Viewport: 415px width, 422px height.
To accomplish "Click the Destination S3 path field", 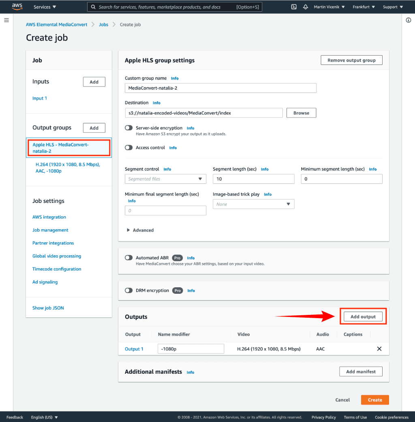I will coord(204,113).
